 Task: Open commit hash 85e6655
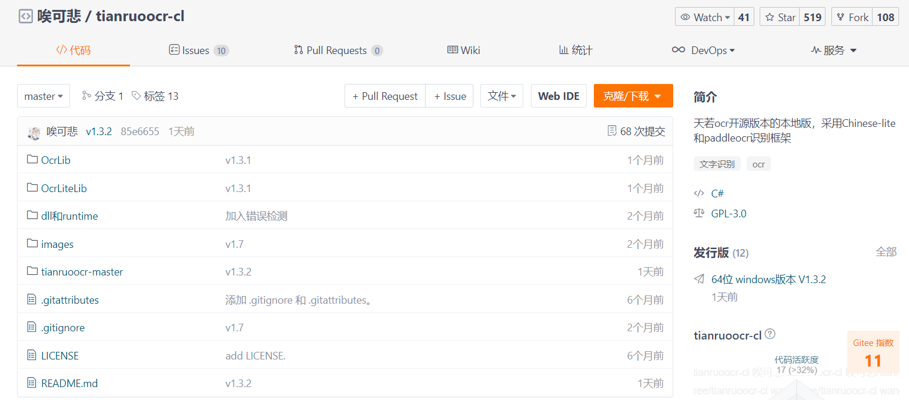(140, 132)
